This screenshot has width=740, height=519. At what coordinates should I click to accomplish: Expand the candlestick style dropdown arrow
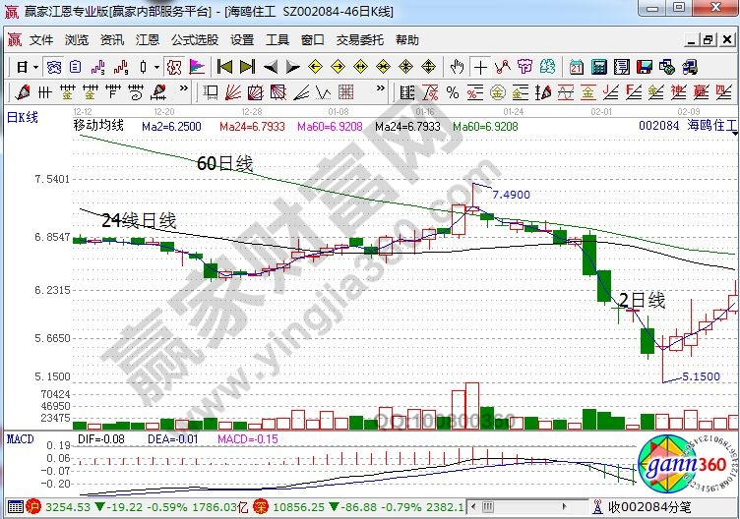(157, 68)
